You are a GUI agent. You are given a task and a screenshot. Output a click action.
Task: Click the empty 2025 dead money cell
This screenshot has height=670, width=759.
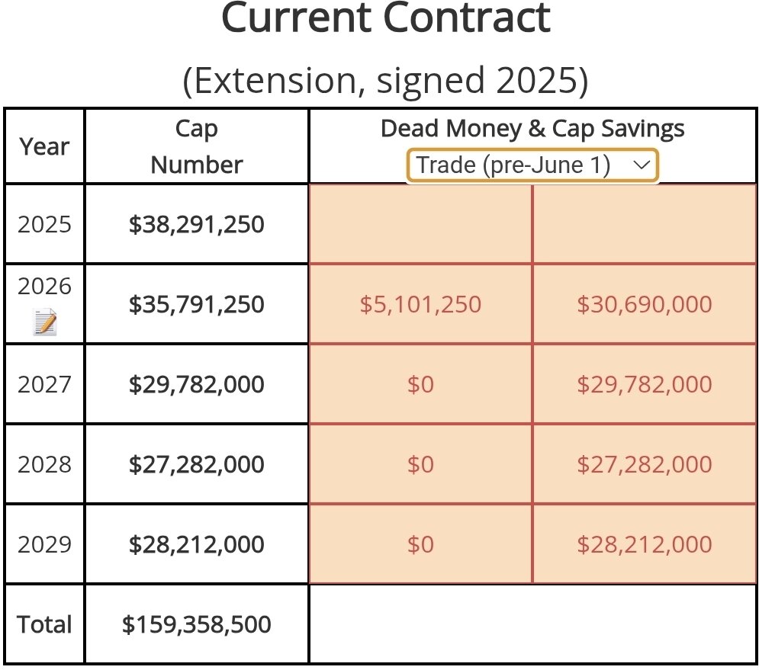[420, 225]
